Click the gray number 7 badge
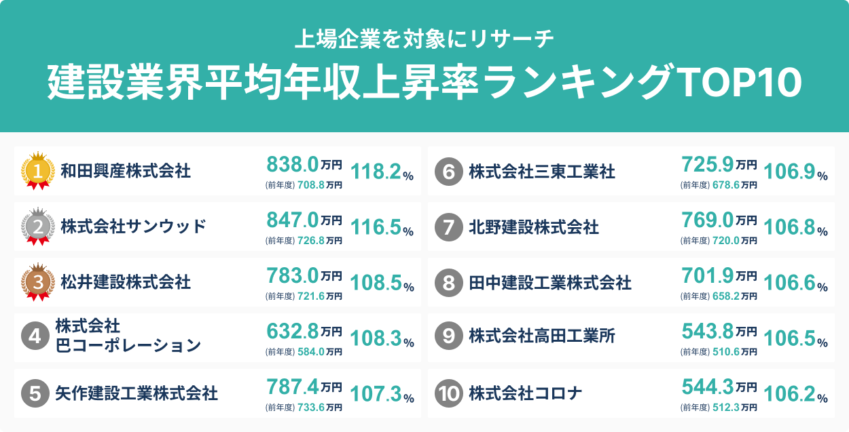The image size is (849, 432). (448, 227)
